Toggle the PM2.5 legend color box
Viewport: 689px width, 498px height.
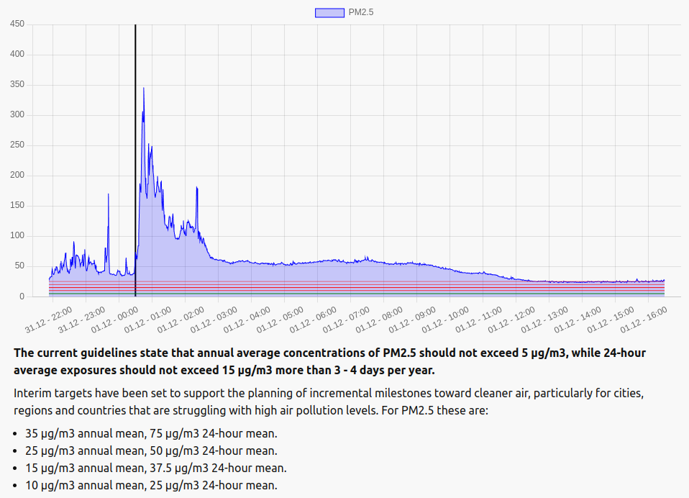[x=329, y=13]
